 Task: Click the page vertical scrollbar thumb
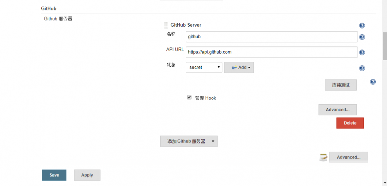coord(385,46)
